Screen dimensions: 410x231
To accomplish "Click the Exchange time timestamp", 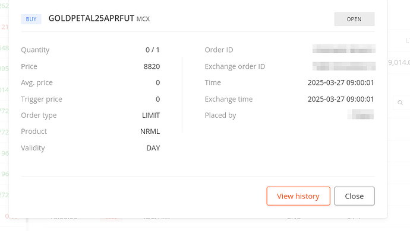I will point(340,99).
